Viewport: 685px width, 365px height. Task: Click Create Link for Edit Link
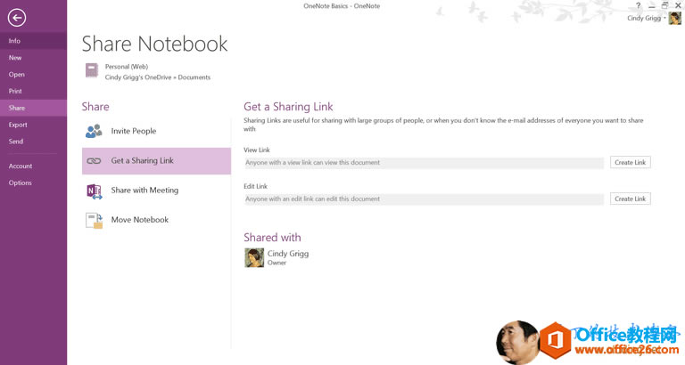tap(630, 199)
